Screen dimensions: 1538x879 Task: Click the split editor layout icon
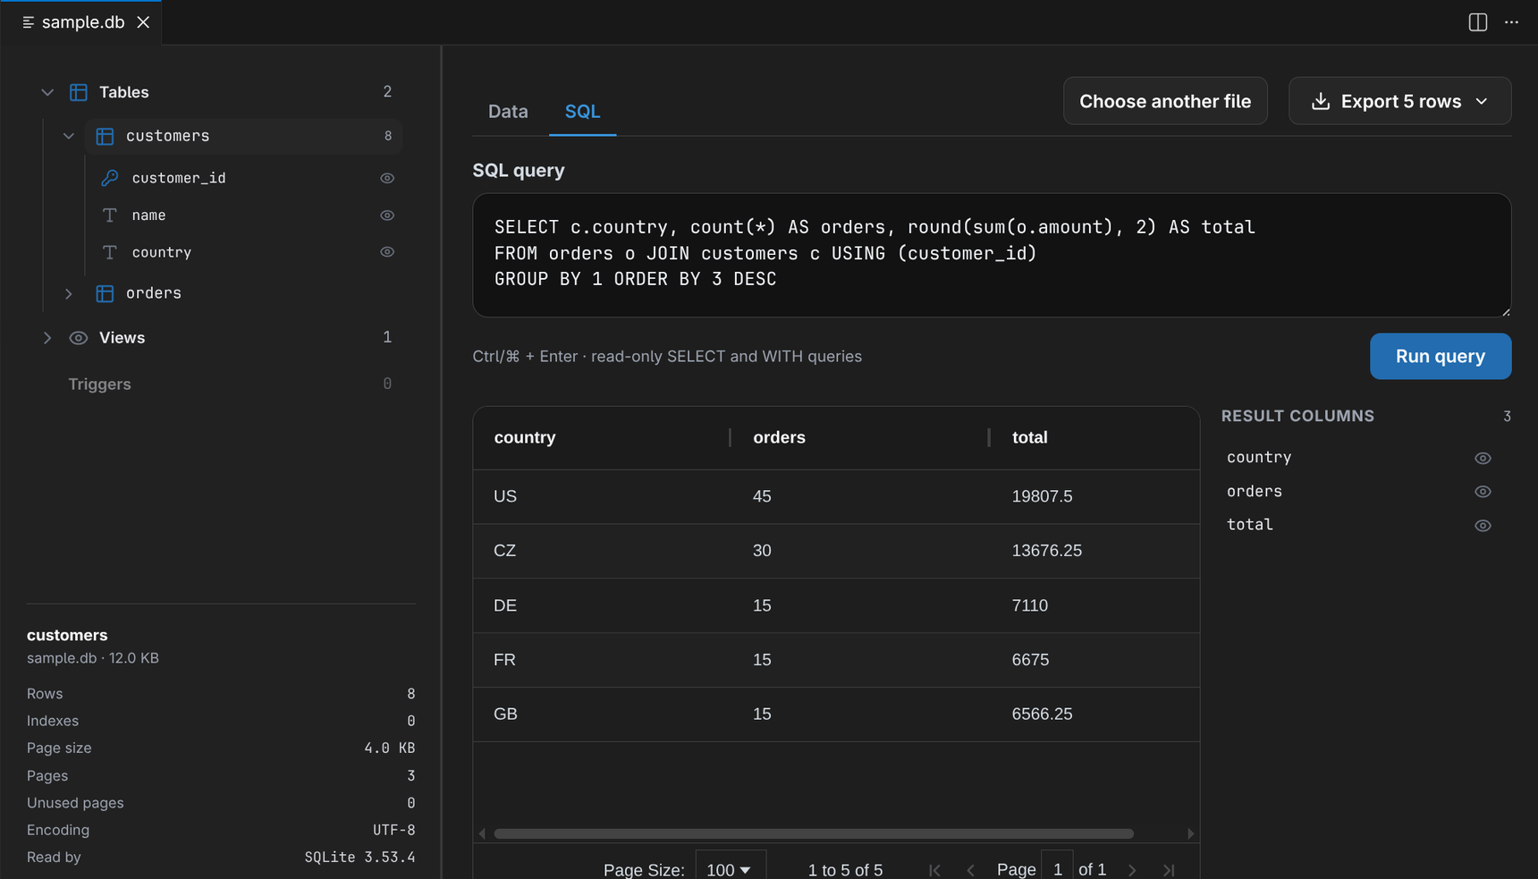[x=1477, y=22]
